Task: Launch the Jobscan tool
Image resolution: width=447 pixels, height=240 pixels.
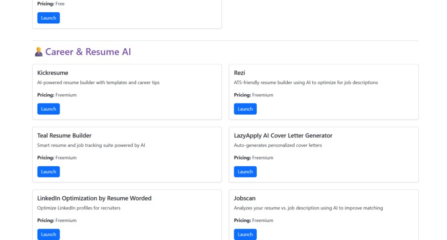Action: tap(245, 234)
